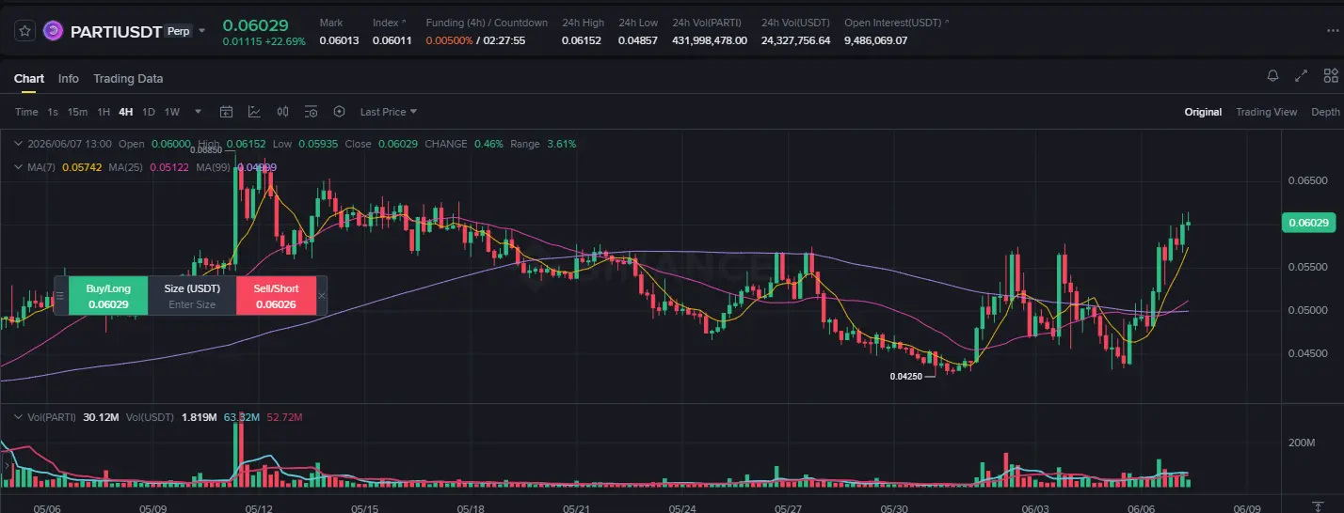The width and height of the screenshot is (1344, 513).
Task: Switch to Original chart view
Action: pos(1203,112)
